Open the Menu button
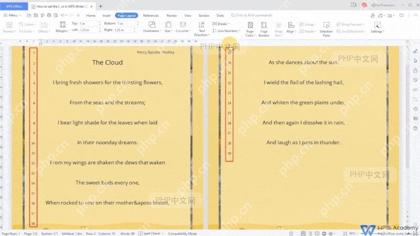The height and width of the screenshot is (236, 420). tap(12, 15)
